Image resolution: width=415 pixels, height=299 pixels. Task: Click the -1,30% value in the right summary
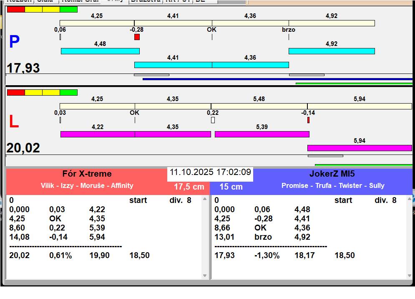click(x=267, y=255)
